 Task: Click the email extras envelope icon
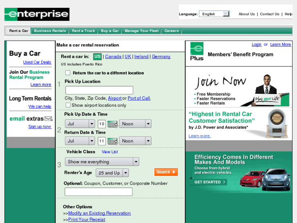click(49, 119)
